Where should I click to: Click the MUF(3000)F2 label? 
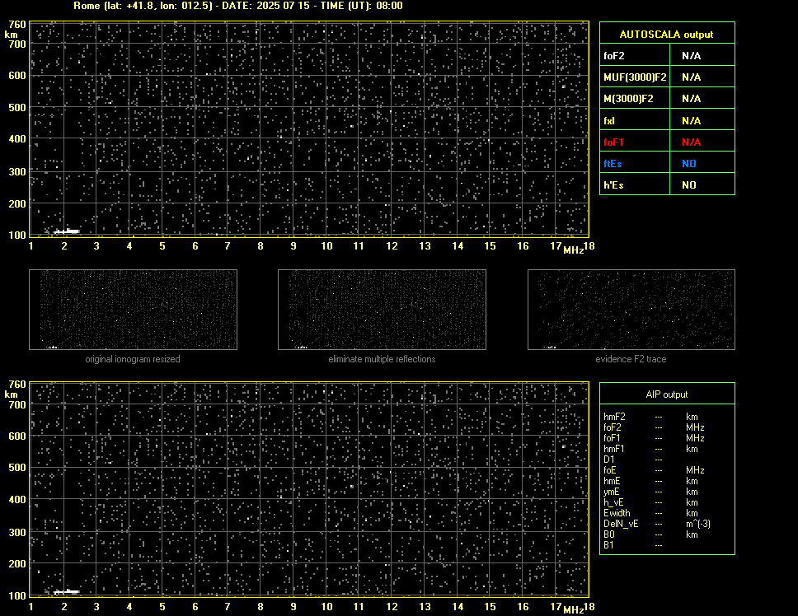point(635,77)
